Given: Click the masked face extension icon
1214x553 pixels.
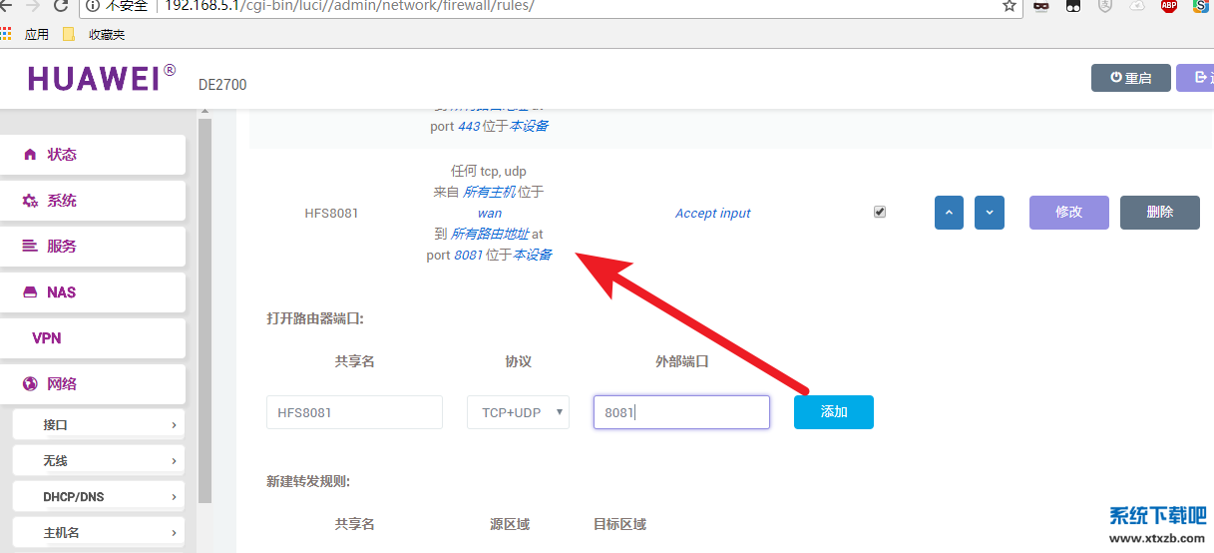Looking at the screenshot, I should click(x=1040, y=6).
